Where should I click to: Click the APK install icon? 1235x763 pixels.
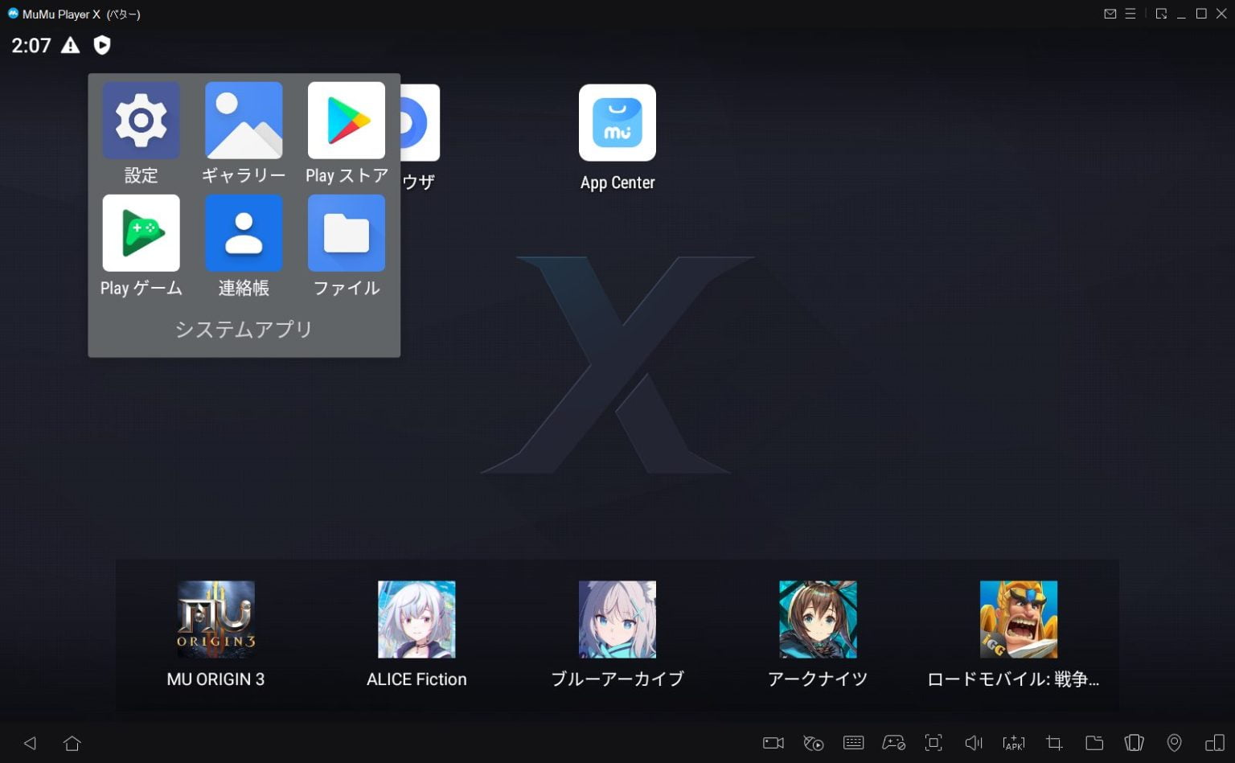pos(1014,743)
